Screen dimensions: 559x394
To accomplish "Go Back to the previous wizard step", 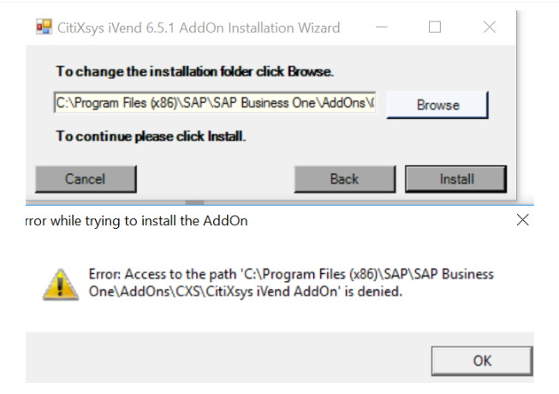I will pyautogui.click(x=345, y=179).
